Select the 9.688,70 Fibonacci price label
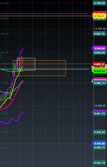Viewport: 107px width, 167px height. click(x=99, y=34)
